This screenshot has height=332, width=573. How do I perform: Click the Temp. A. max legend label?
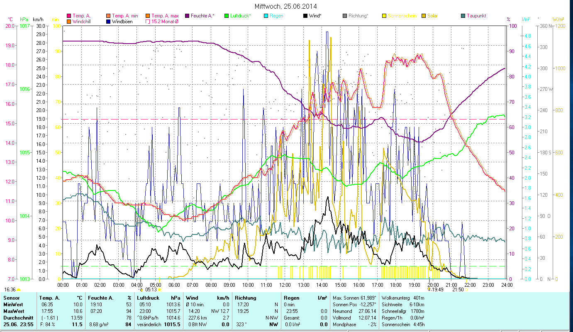(165, 16)
